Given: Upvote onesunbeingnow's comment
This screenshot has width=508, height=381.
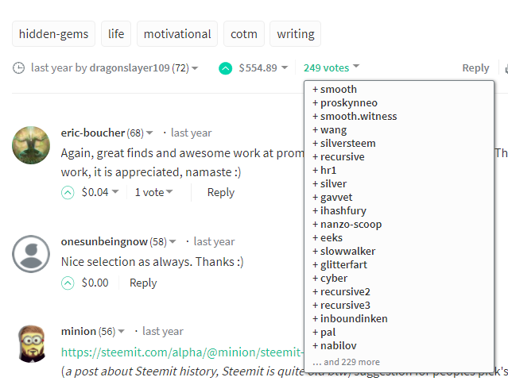Looking at the screenshot, I should point(68,283).
